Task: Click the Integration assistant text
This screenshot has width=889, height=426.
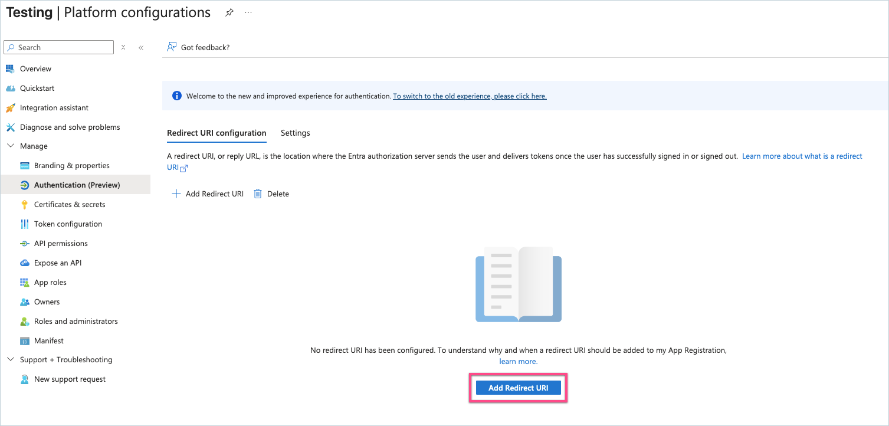Action: point(54,108)
